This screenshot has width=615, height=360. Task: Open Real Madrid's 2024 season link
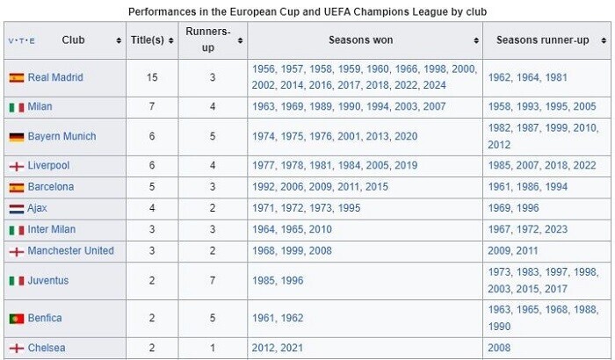click(434, 85)
